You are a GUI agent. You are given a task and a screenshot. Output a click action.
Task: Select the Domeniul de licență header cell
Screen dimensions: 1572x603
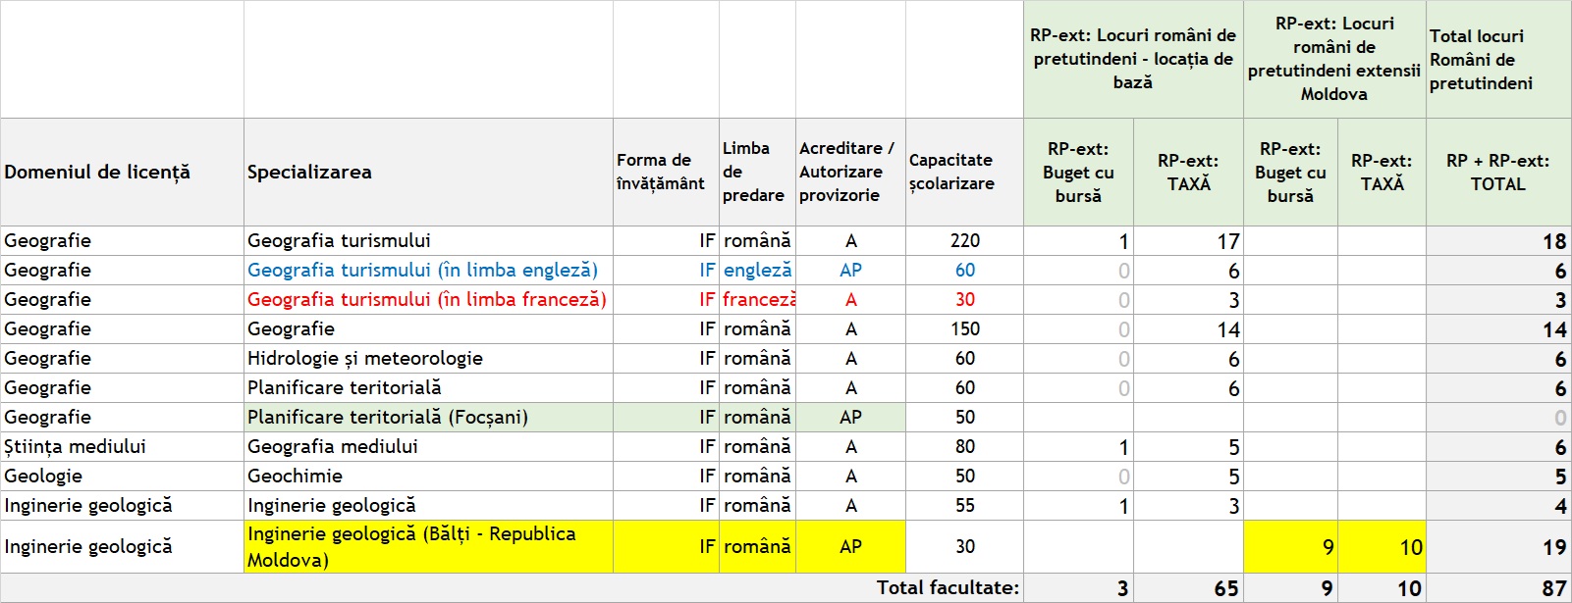(x=122, y=173)
